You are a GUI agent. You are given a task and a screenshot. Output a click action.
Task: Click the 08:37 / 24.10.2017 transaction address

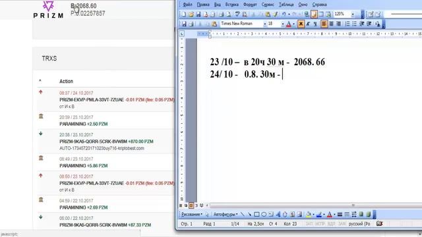point(92,99)
